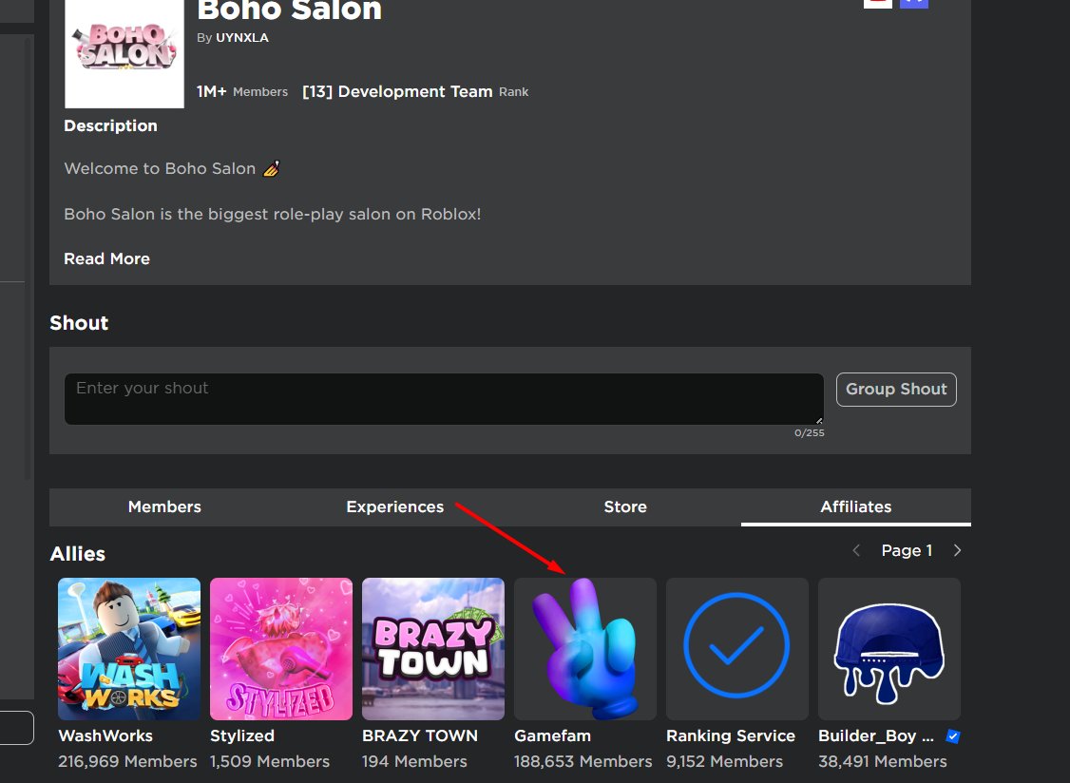Click the Boho Salon group title
The image size is (1070, 783).
(289, 10)
